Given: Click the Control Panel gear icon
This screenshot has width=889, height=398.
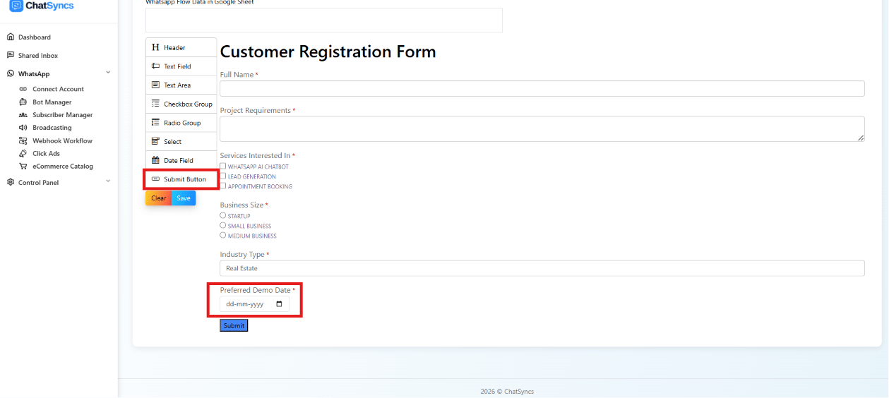Looking at the screenshot, I should (11, 182).
